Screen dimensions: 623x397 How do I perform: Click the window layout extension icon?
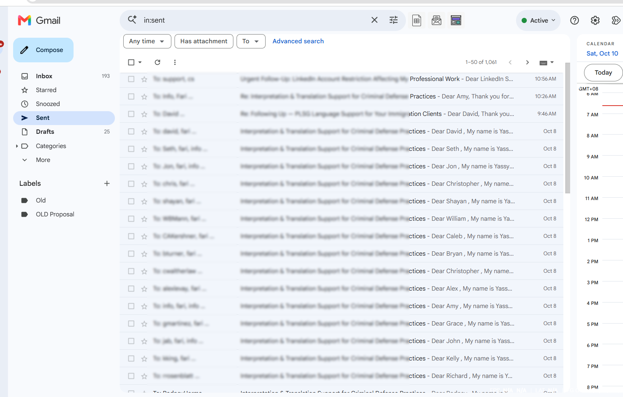[456, 20]
